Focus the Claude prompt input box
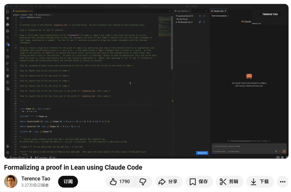 pos(249,146)
